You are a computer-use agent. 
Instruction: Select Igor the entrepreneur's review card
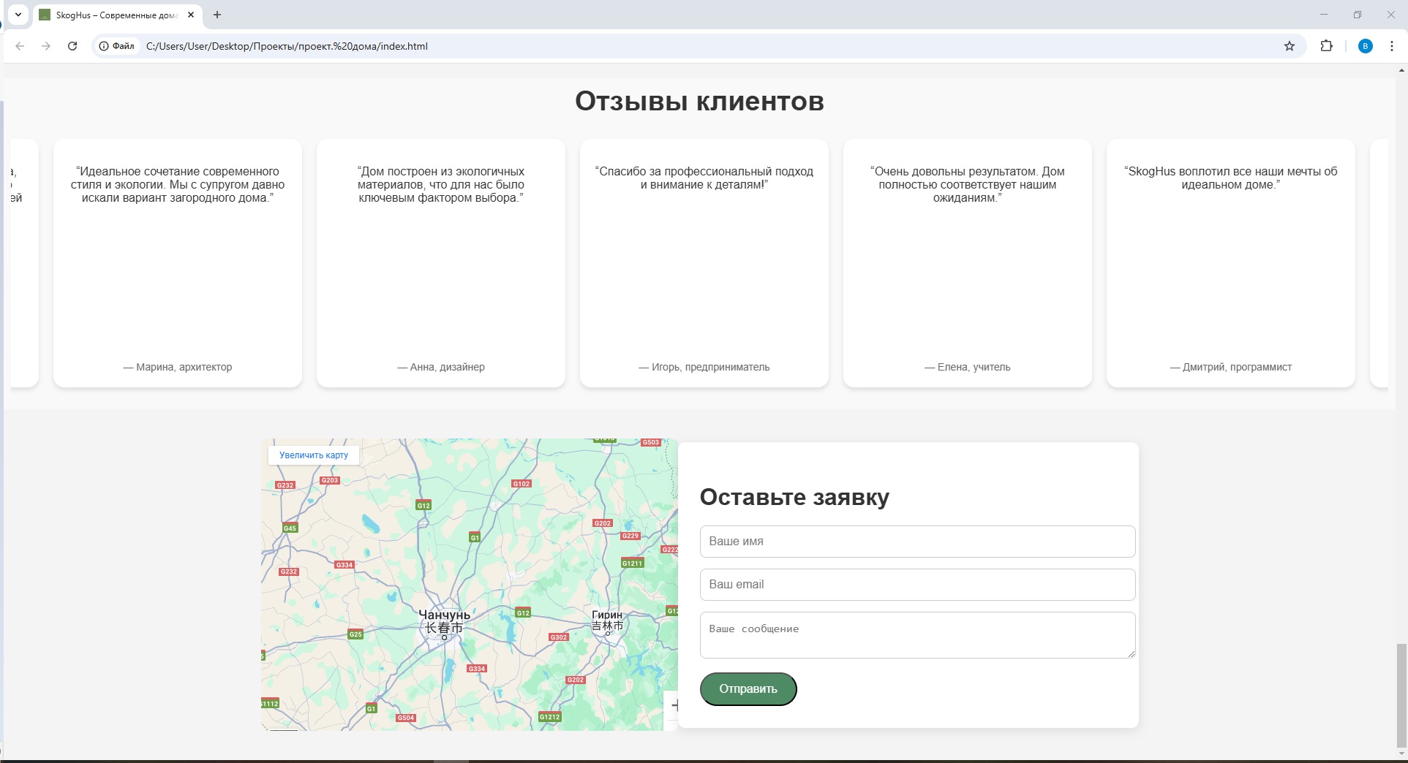[704, 263]
